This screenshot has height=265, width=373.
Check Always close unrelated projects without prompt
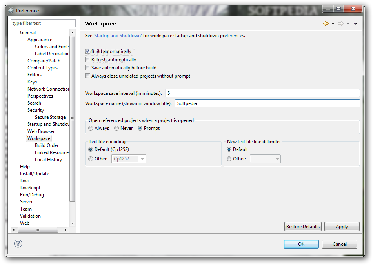pos(87,76)
